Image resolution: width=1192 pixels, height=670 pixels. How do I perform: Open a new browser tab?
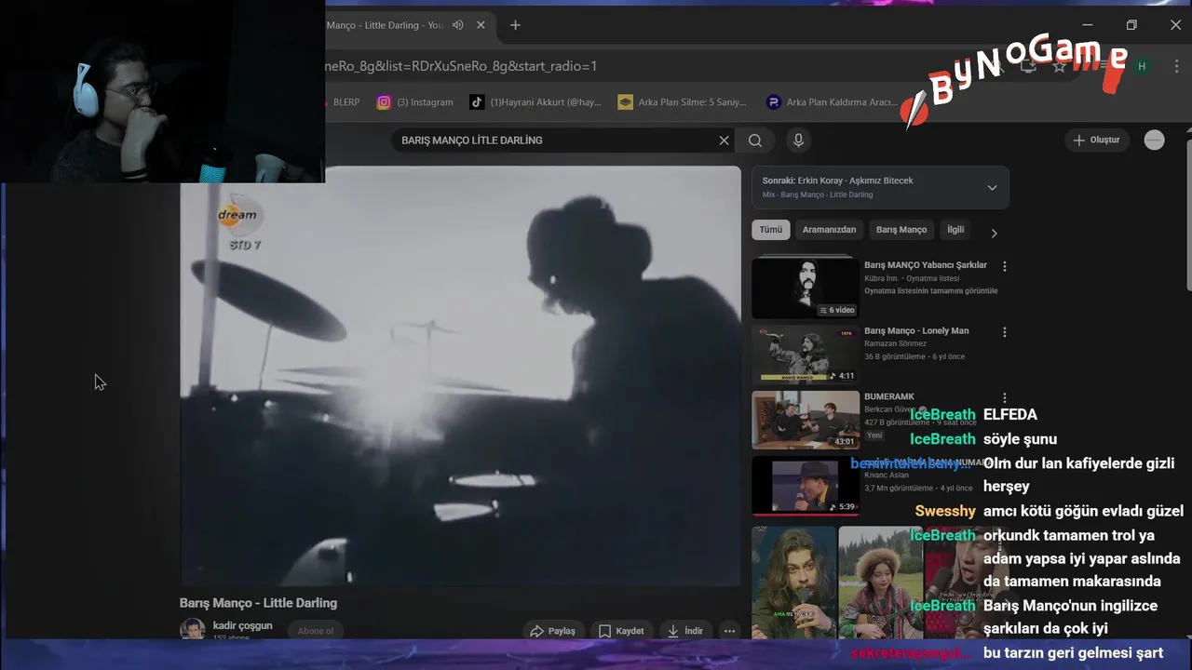coord(515,25)
